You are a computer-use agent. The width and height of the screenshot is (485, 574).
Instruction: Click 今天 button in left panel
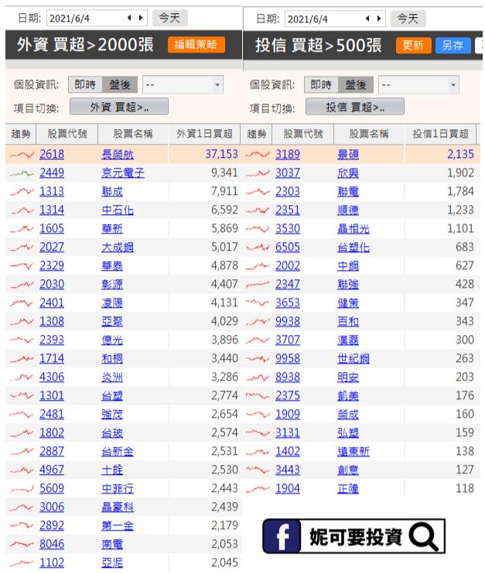point(169,18)
